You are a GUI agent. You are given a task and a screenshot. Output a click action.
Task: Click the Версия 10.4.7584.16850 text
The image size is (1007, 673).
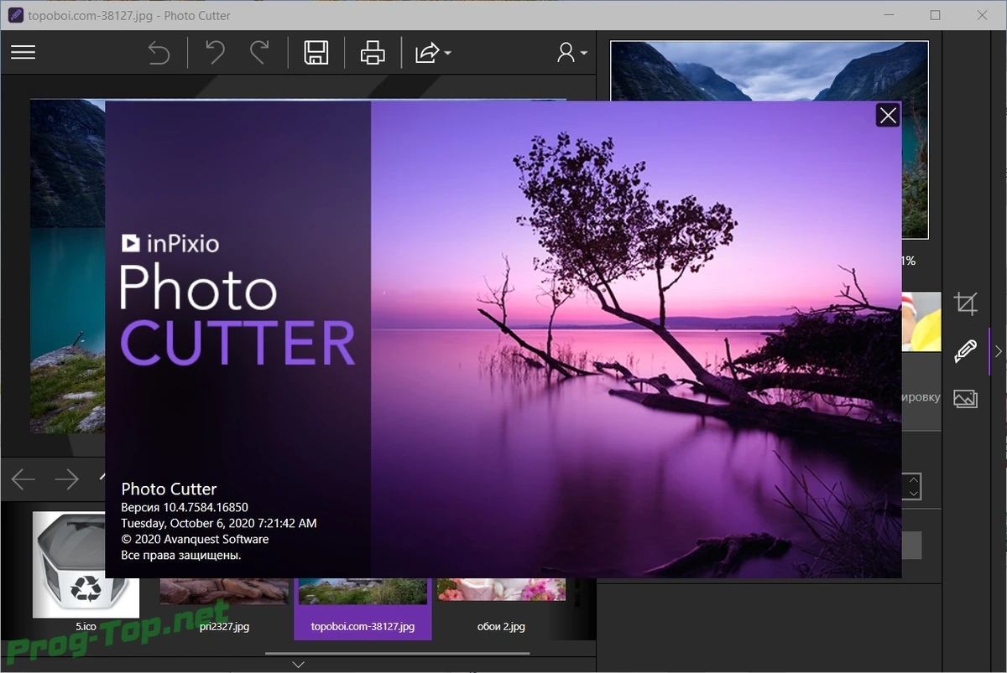[x=185, y=507]
